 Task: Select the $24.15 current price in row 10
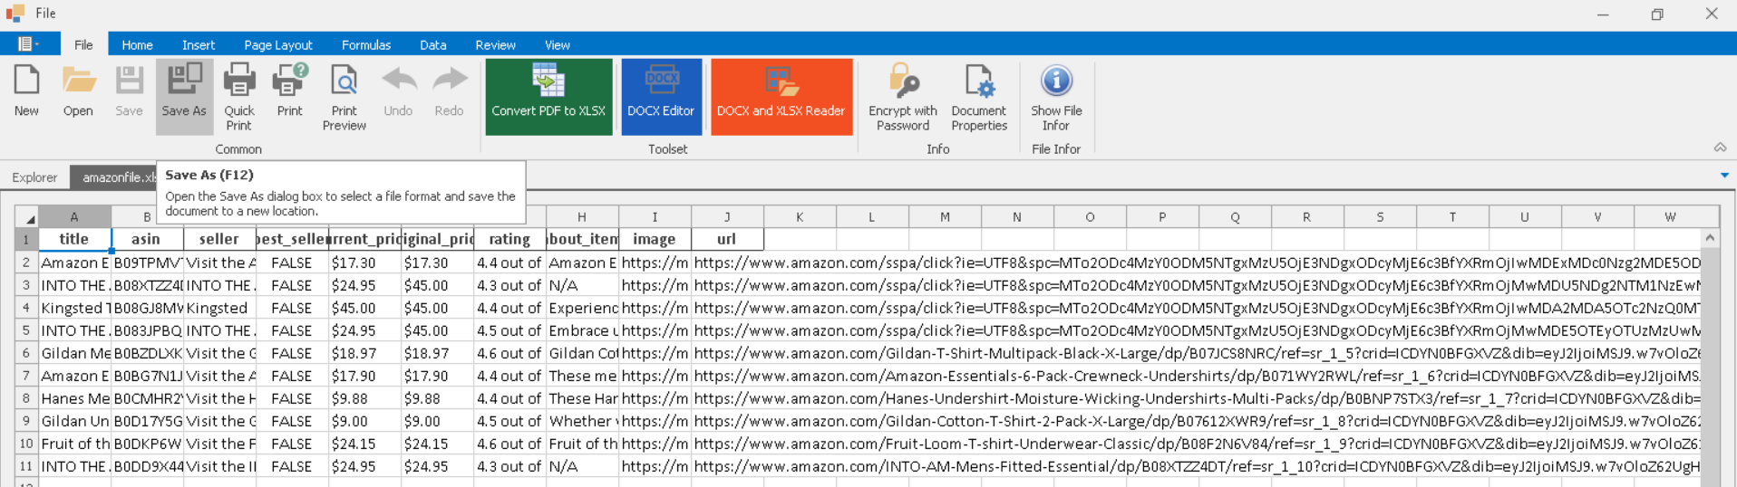coord(364,444)
